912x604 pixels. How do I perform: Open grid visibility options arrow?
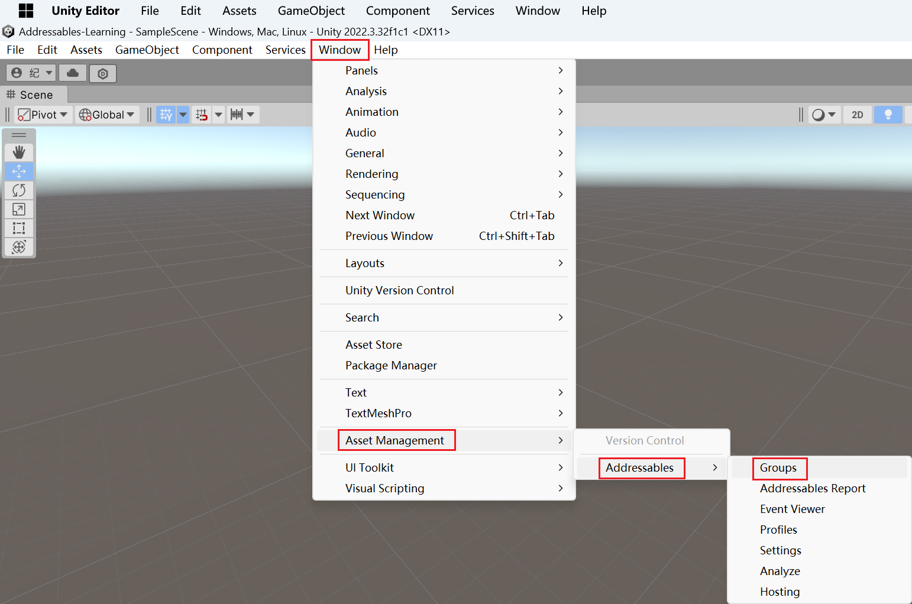pyautogui.click(x=183, y=115)
